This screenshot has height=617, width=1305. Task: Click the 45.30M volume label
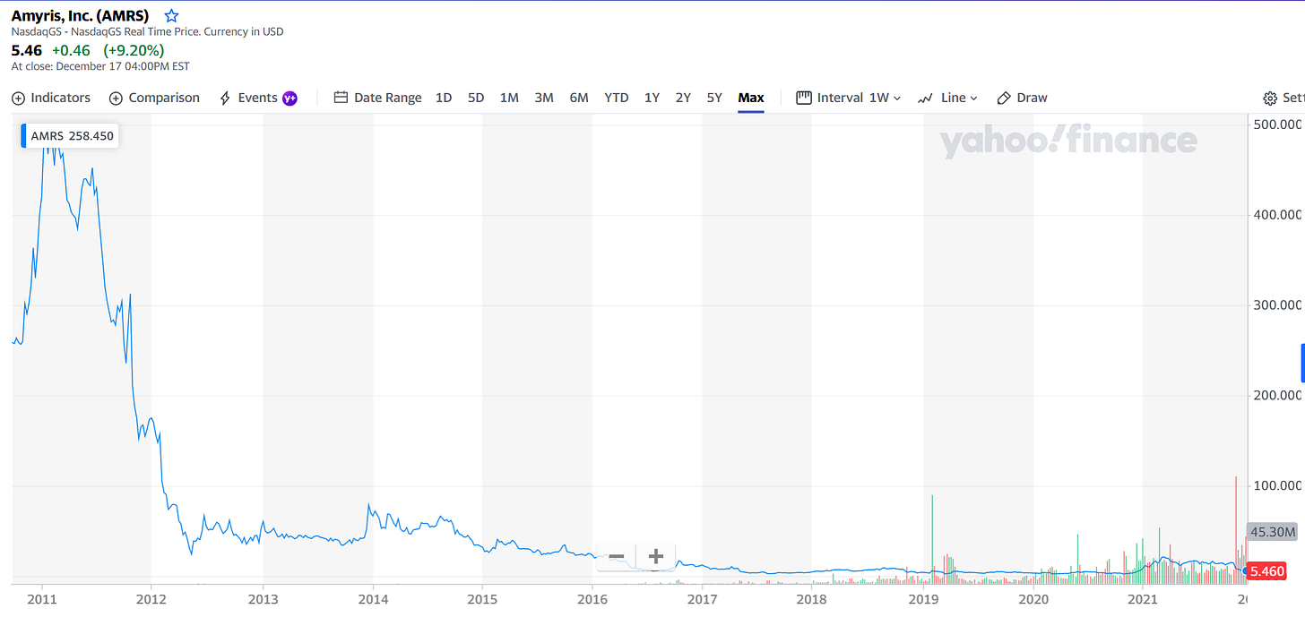1273,532
